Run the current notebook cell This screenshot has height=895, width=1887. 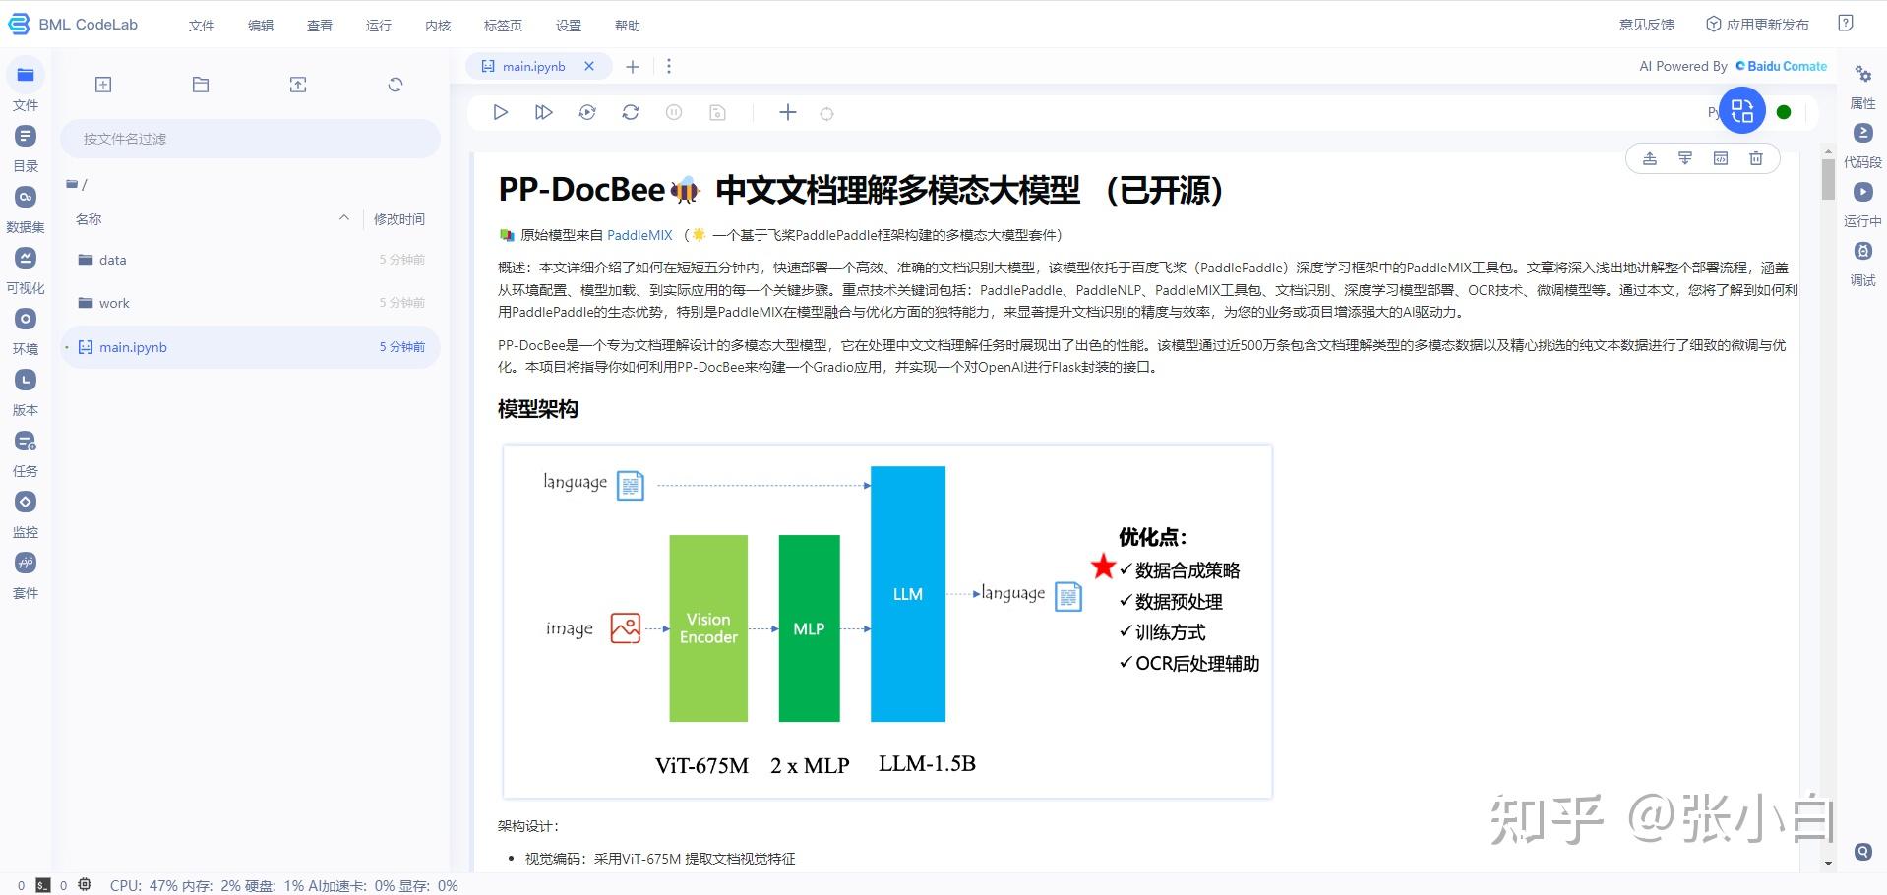[x=500, y=111]
